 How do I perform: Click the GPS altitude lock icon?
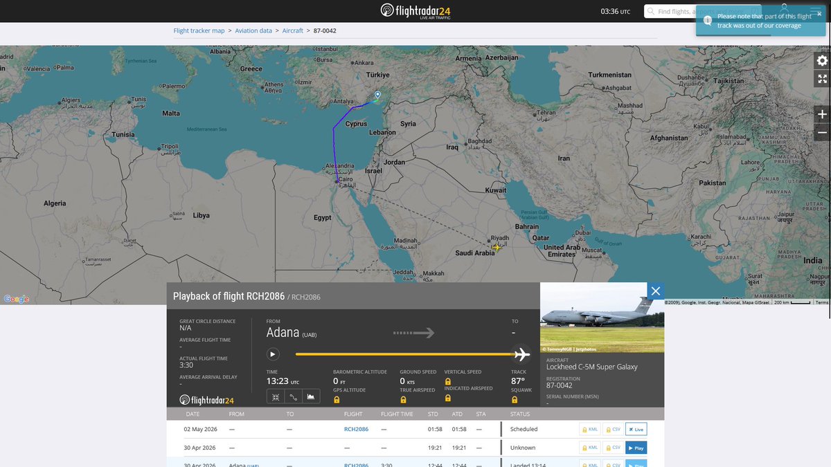[x=337, y=400]
